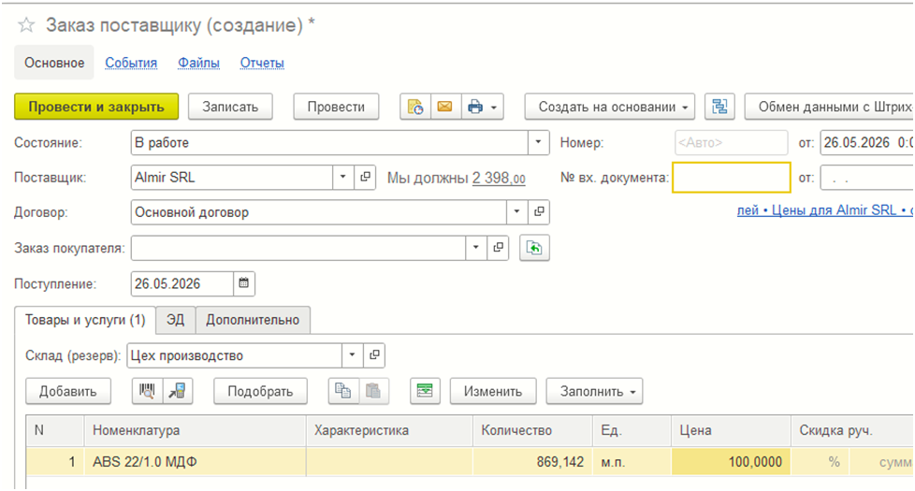This screenshot has width=915, height=491.
Task: Click Провести button
Action: click(336, 107)
